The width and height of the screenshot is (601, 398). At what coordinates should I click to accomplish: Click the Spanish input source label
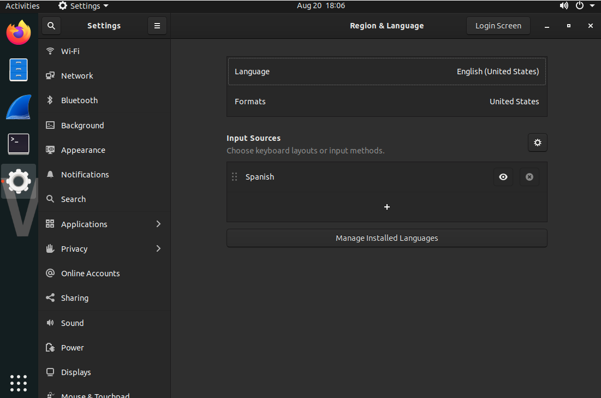[259, 177]
